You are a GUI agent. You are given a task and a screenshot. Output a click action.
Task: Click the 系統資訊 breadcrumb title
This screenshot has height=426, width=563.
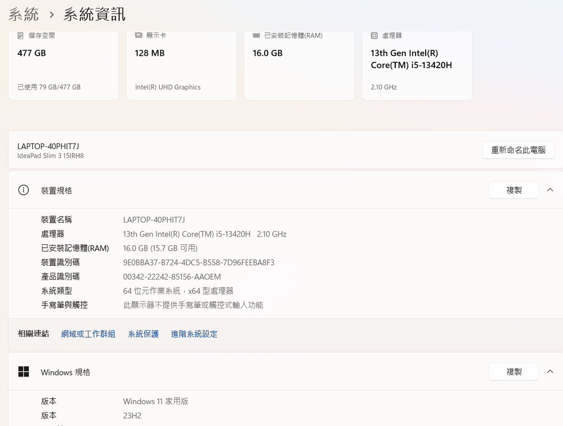coord(94,14)
